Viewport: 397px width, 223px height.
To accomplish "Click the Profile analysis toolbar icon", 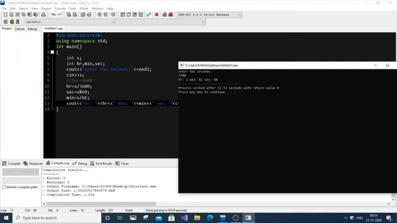I will 164,15.
